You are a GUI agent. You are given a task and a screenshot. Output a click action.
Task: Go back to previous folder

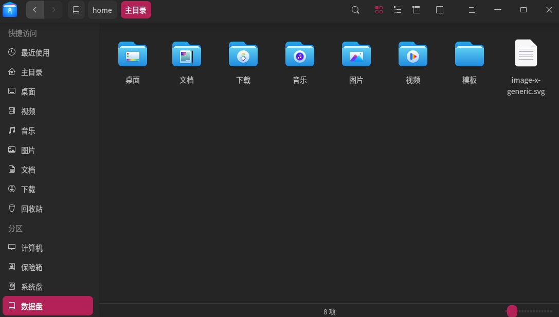[35, 10]
